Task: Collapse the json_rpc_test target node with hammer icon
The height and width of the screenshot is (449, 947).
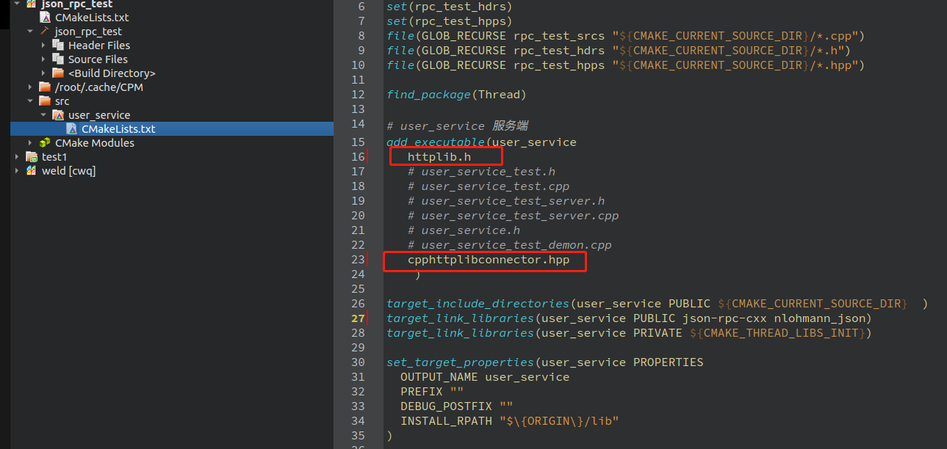Action: (30, 31)
